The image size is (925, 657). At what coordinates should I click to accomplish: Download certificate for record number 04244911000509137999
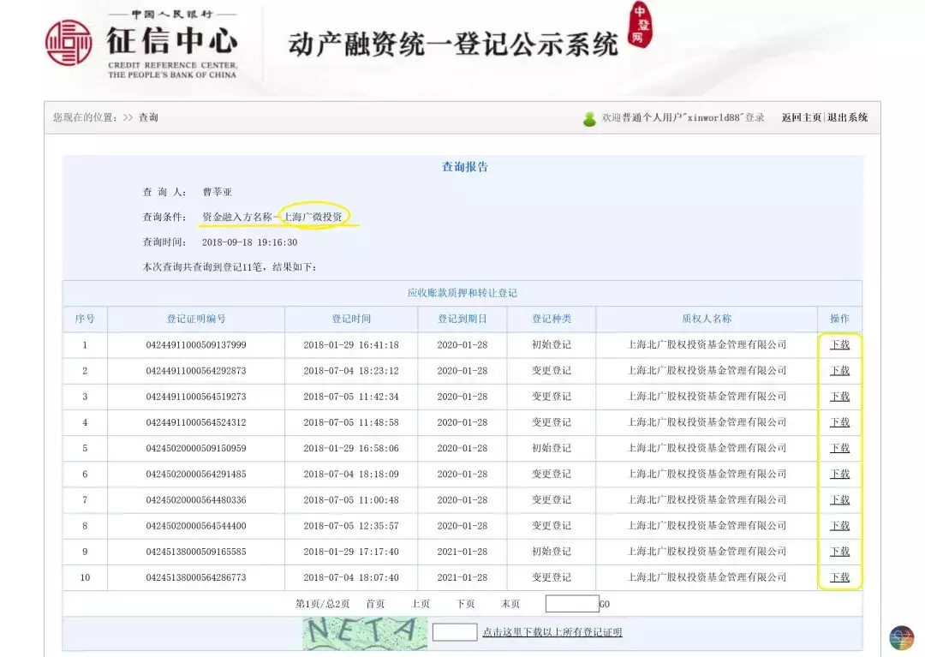pos(839,344)
